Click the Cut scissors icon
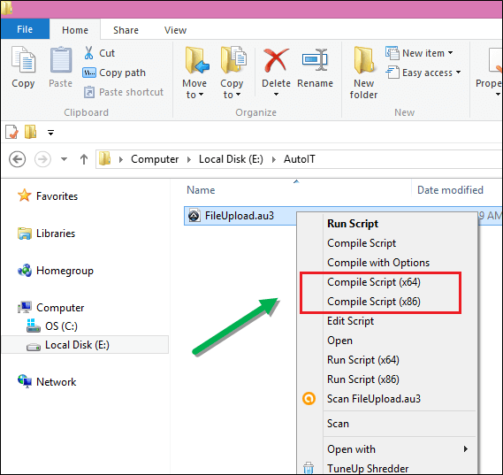Screen dimensions: 503x475 click(x=89, y=53)
